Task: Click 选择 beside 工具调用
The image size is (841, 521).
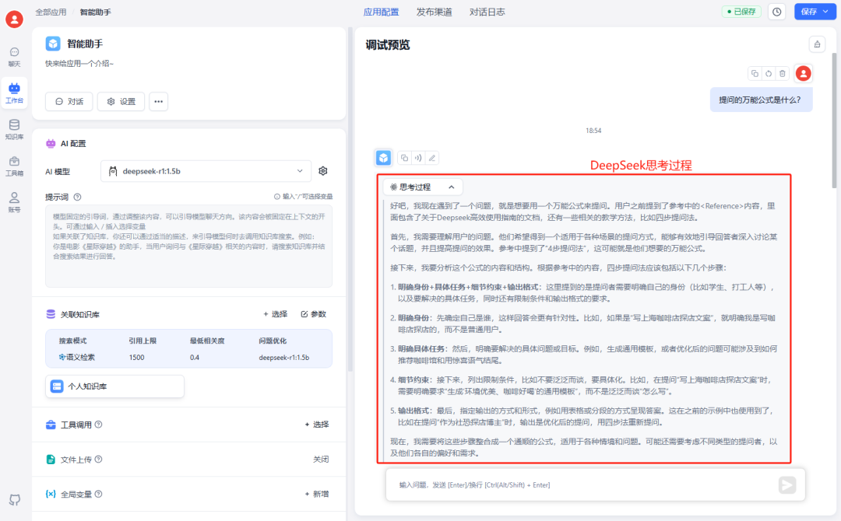Action: 316,424
